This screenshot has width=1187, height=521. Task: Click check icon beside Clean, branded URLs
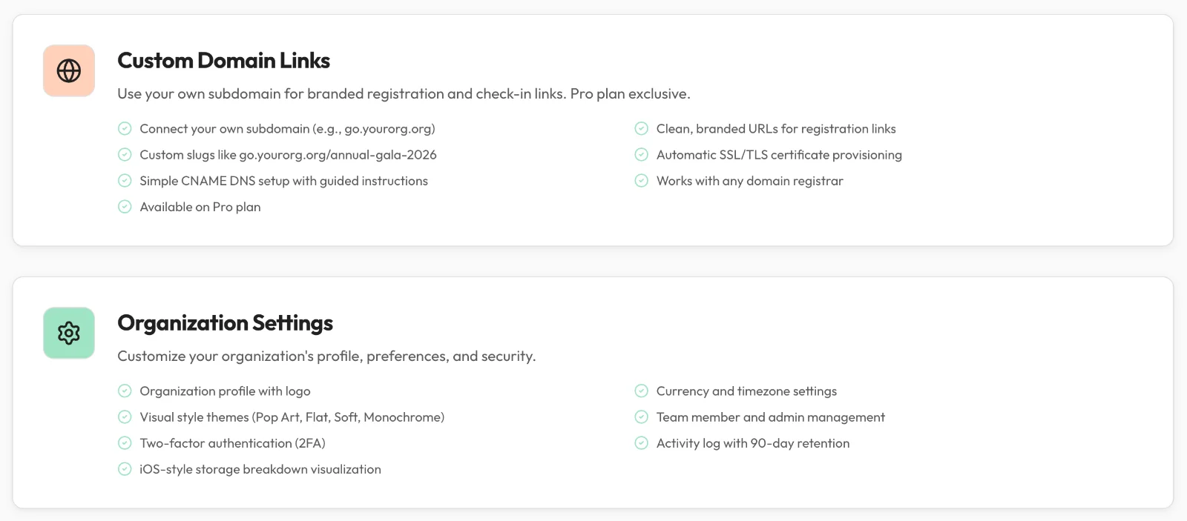tap(642, 129)
